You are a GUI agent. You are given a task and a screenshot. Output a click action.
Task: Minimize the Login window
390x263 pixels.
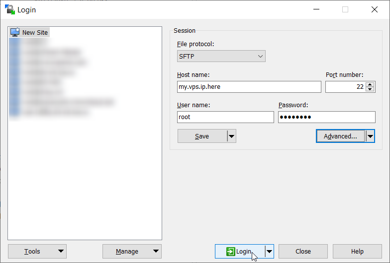[316, 9]
